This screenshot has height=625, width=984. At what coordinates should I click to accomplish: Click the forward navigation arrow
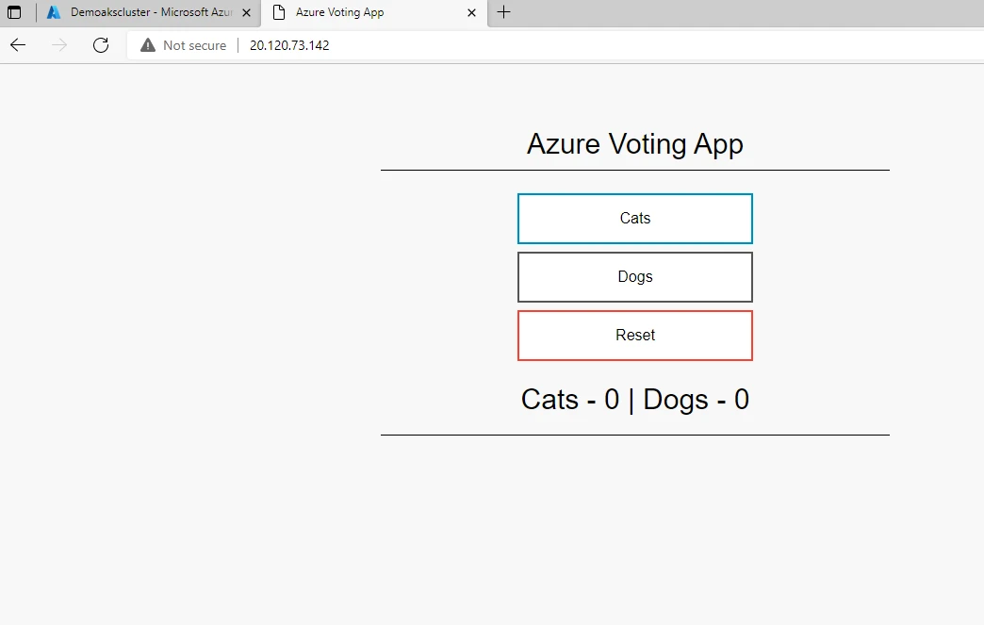click(58, 44)
